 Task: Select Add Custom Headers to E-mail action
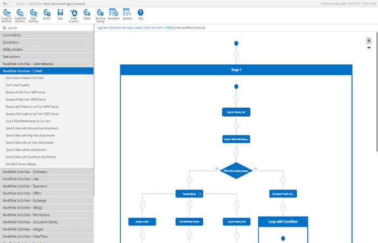[25, 78]
